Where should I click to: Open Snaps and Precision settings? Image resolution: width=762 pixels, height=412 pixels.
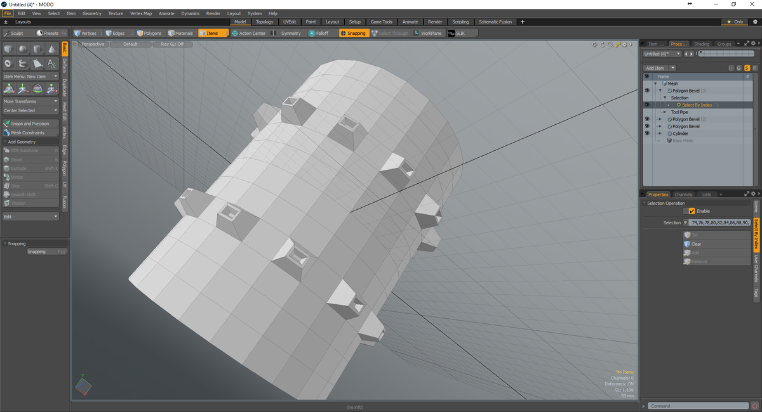coord(30,124)
